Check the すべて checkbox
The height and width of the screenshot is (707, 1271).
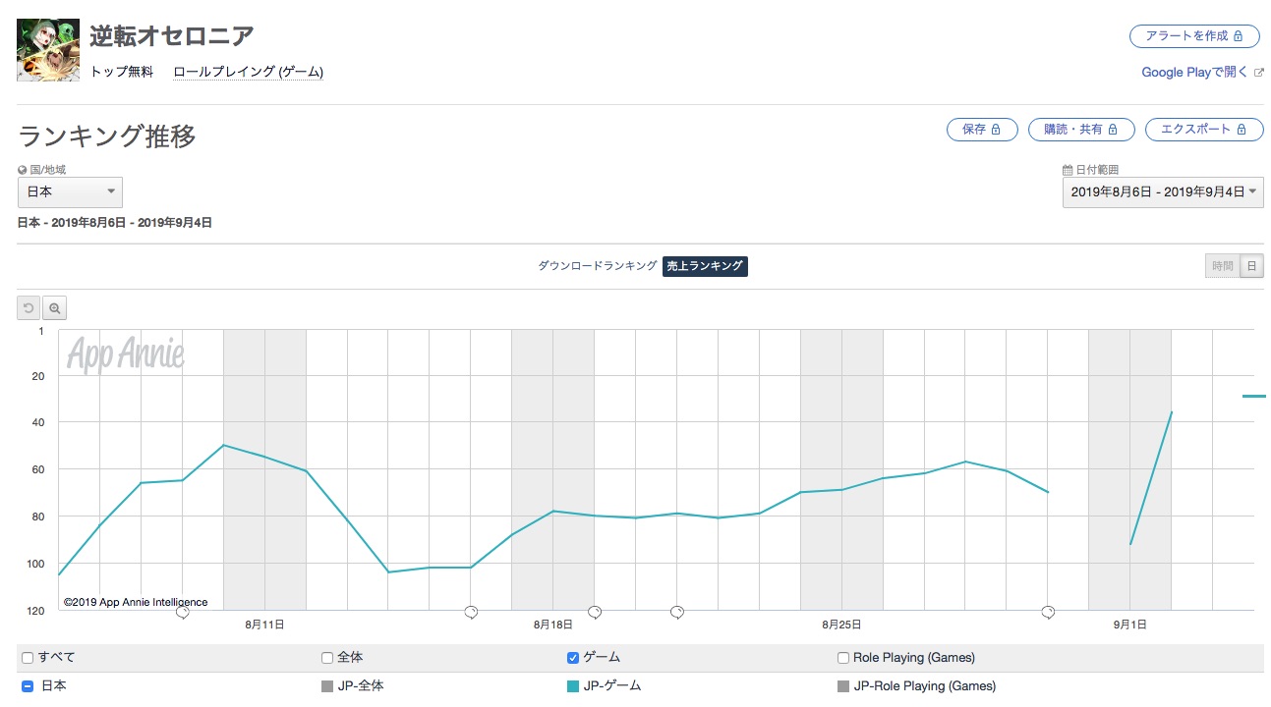pos(28,658)
